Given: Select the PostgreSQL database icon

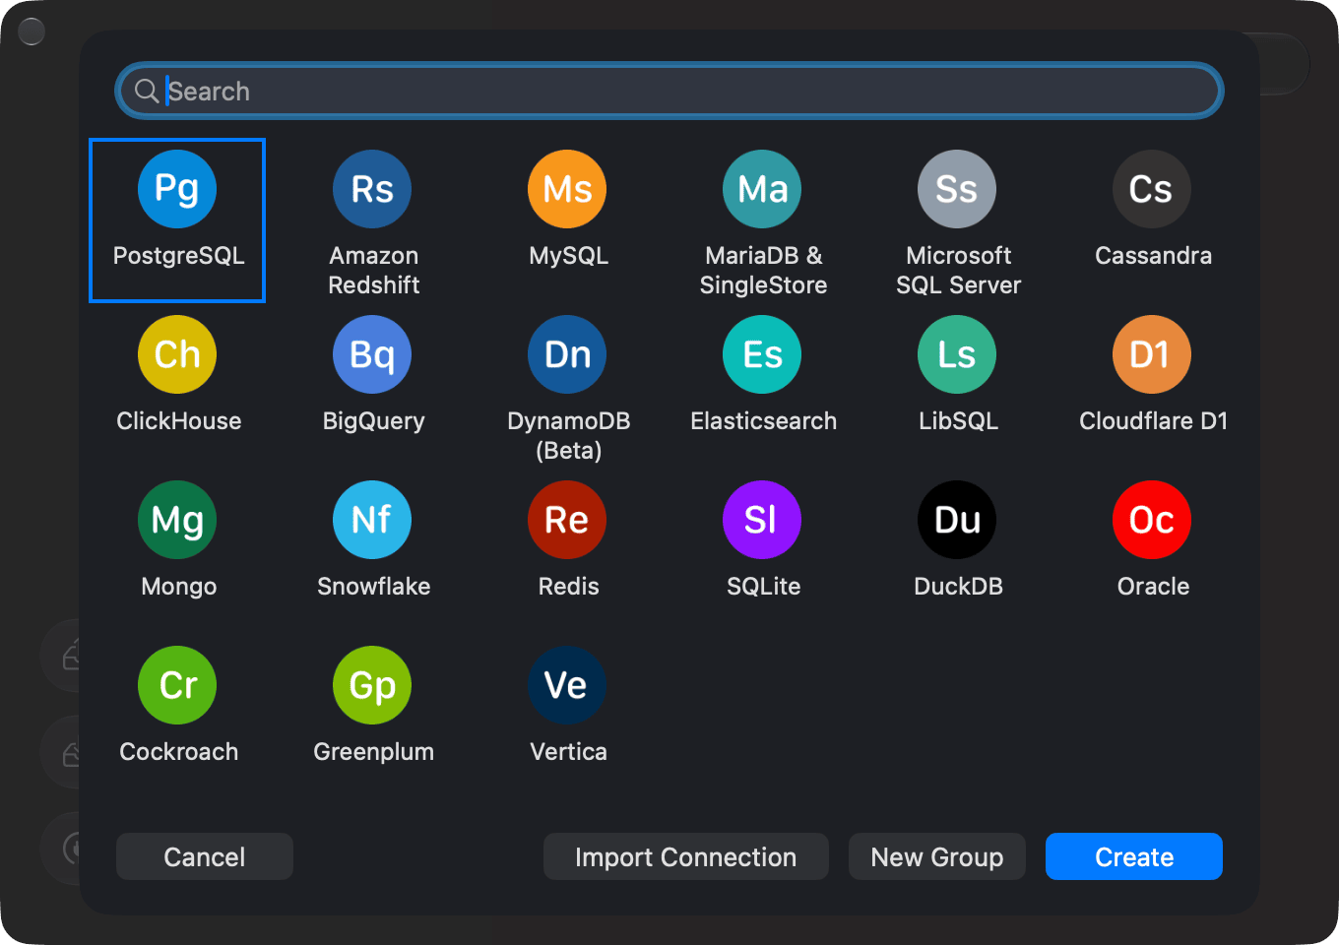Looking at the screenshot, I should coord(177,189).
